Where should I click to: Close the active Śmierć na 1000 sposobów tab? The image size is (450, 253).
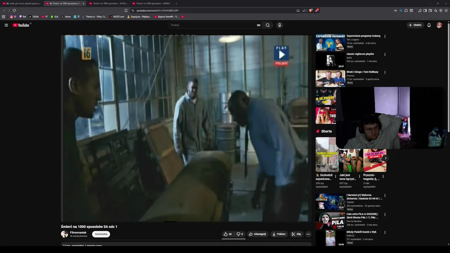coord(83,4)
